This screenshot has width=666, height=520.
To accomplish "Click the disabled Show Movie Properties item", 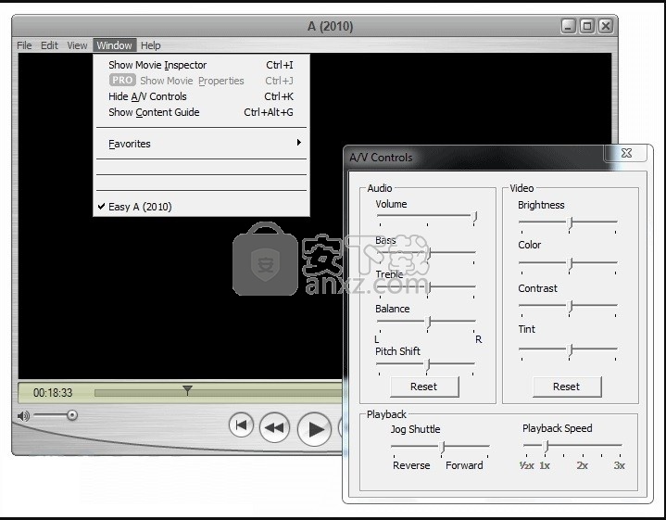I will point(201,81).
